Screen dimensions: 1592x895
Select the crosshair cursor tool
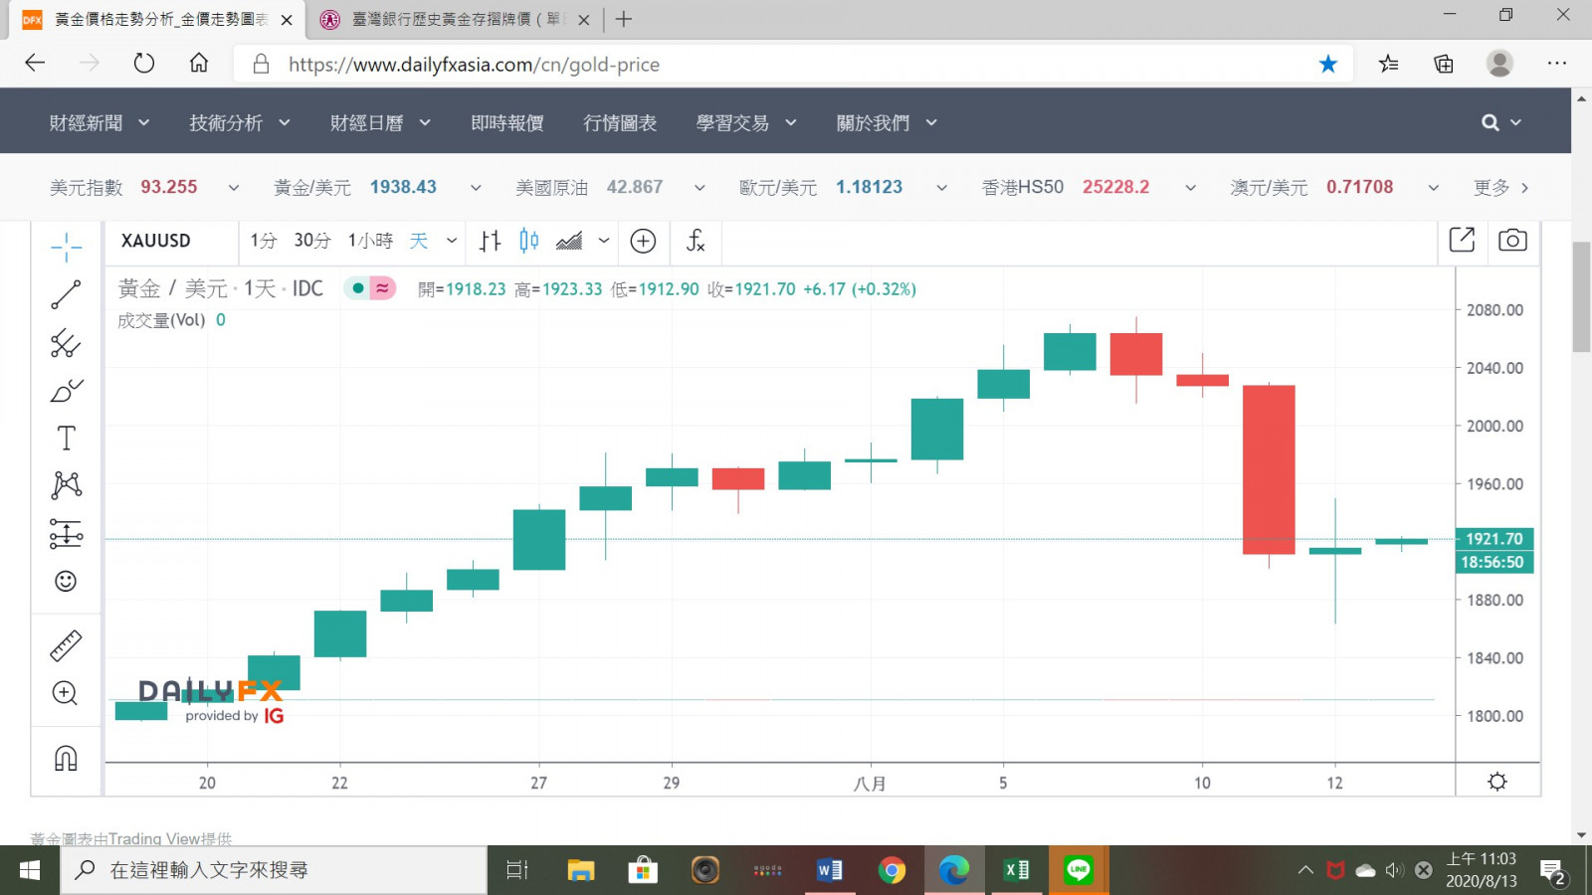[66, 247]
